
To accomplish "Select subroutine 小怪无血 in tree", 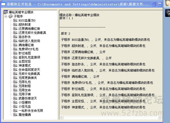I will (x=25, y=107).
